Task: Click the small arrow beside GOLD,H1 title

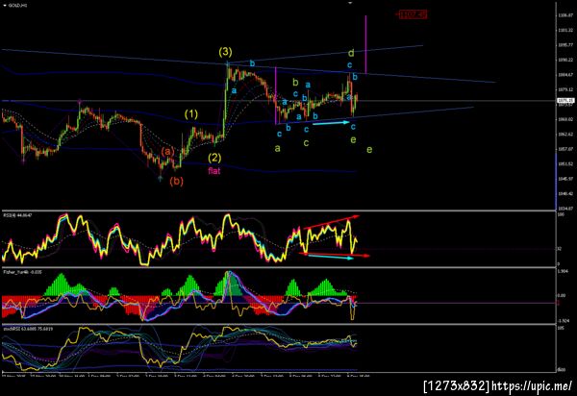Action: [x=5, y=5]
